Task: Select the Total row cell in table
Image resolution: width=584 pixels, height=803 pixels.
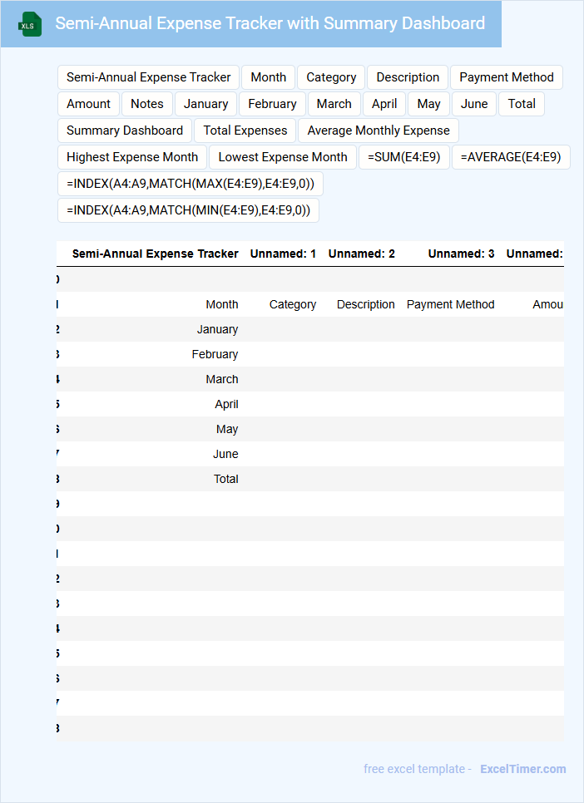Action: (226, 480)
